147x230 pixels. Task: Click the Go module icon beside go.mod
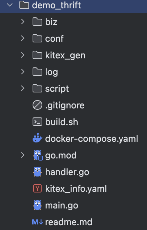click(38, 155)
